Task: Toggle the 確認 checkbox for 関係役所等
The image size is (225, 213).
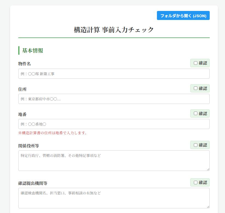Action: coord(195,145)
